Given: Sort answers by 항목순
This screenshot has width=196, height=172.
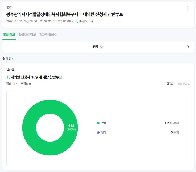Looking at the screenshot, I should (170, 84).
